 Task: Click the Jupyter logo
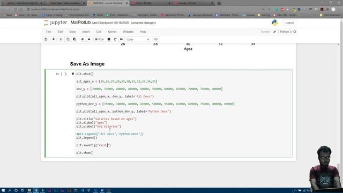[55, 23]
